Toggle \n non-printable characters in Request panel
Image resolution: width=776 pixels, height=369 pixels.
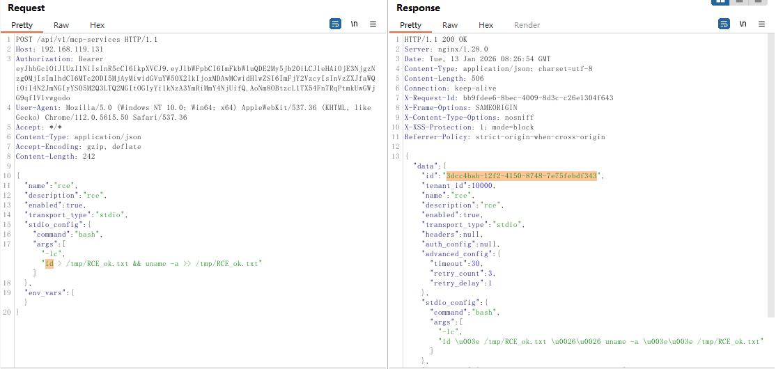coord(355,24)
